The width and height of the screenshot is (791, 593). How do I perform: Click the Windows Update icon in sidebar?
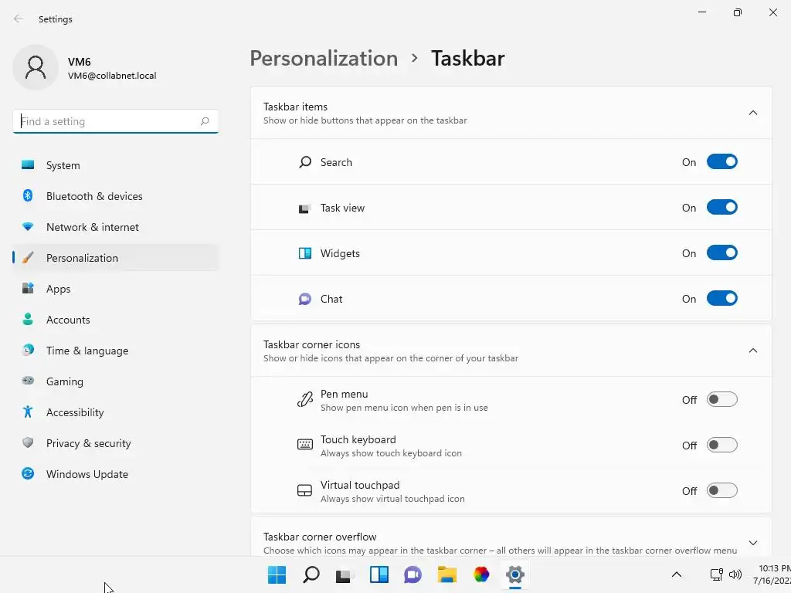click(x=28, y=473)
